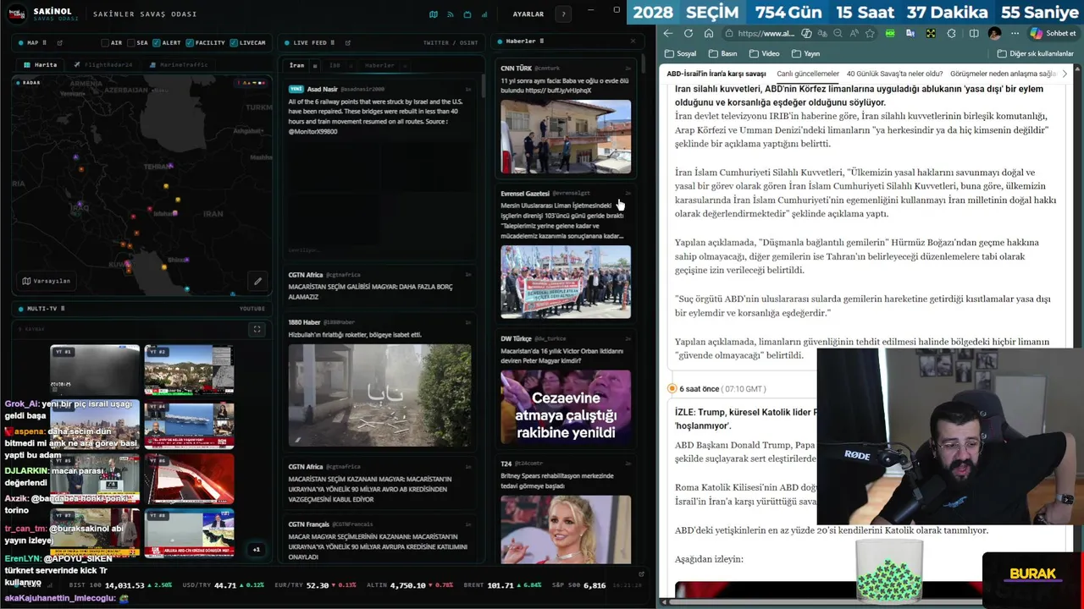Screen dimensions: 1084x609
Task: Open the Video bookmarks folder
Action: pos(764,53)
